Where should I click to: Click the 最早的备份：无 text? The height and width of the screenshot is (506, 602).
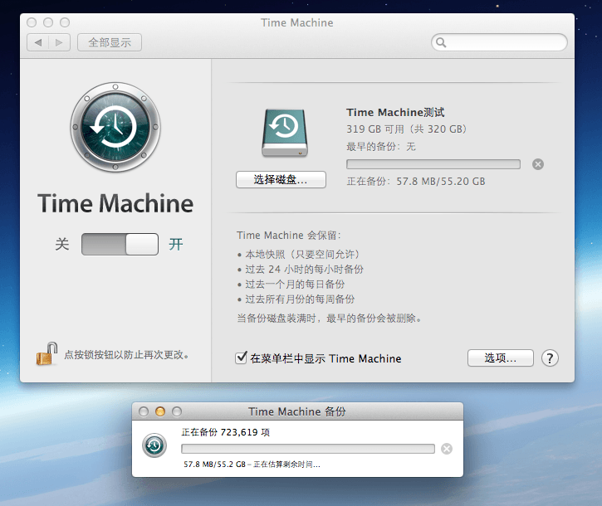pos(381,147)
